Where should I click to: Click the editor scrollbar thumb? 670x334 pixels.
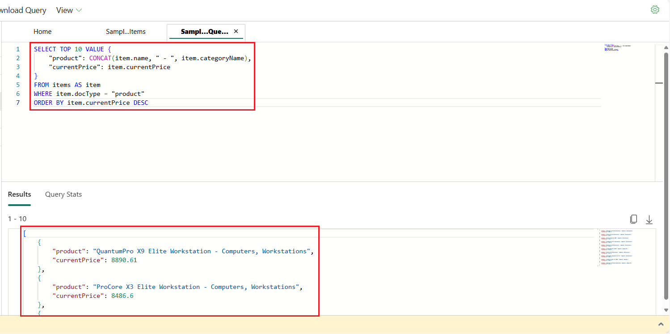659,82
